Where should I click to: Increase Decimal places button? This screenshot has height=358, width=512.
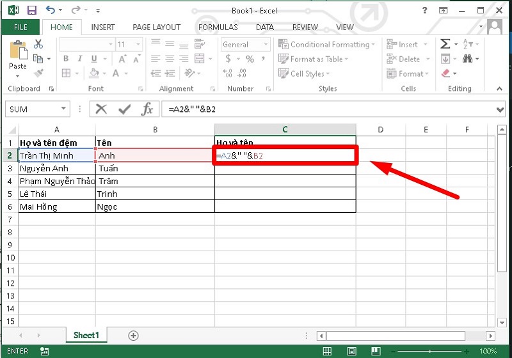coord(228,73)
